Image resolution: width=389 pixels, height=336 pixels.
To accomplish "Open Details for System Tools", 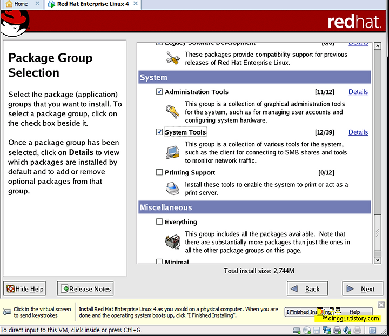I will 358,132.
